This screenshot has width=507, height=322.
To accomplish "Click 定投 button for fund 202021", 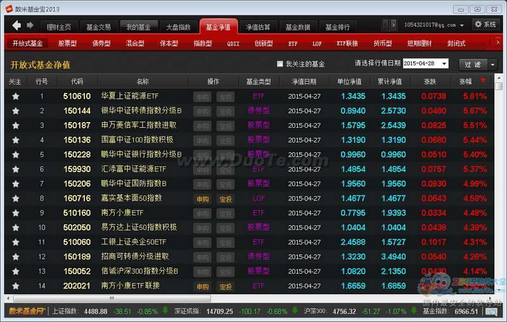I will [225, 287].
